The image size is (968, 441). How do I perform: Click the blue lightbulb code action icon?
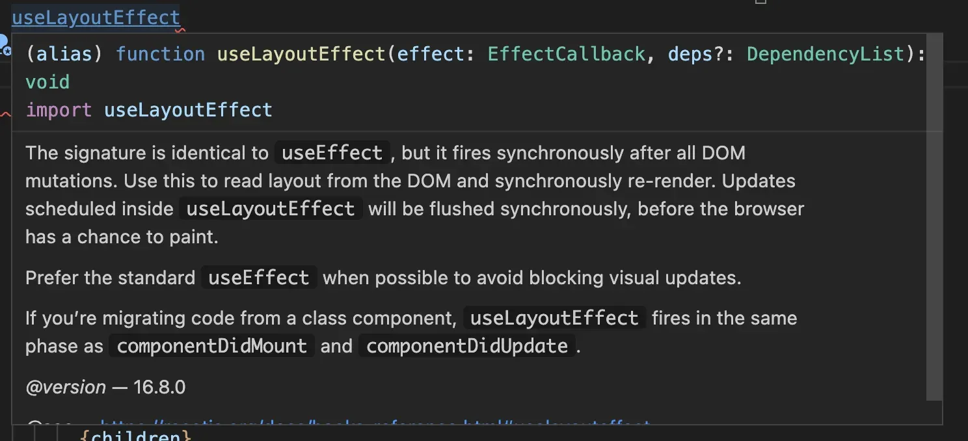(4, 44)
